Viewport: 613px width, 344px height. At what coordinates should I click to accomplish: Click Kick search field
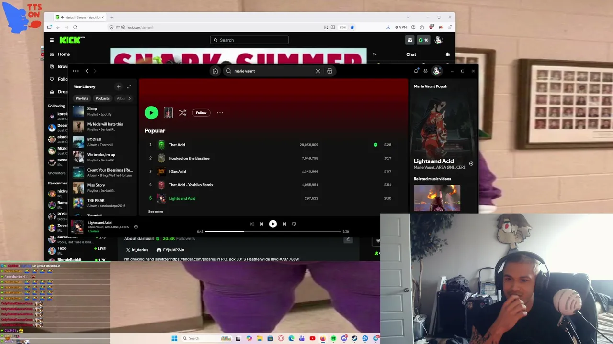pos(250,40)
